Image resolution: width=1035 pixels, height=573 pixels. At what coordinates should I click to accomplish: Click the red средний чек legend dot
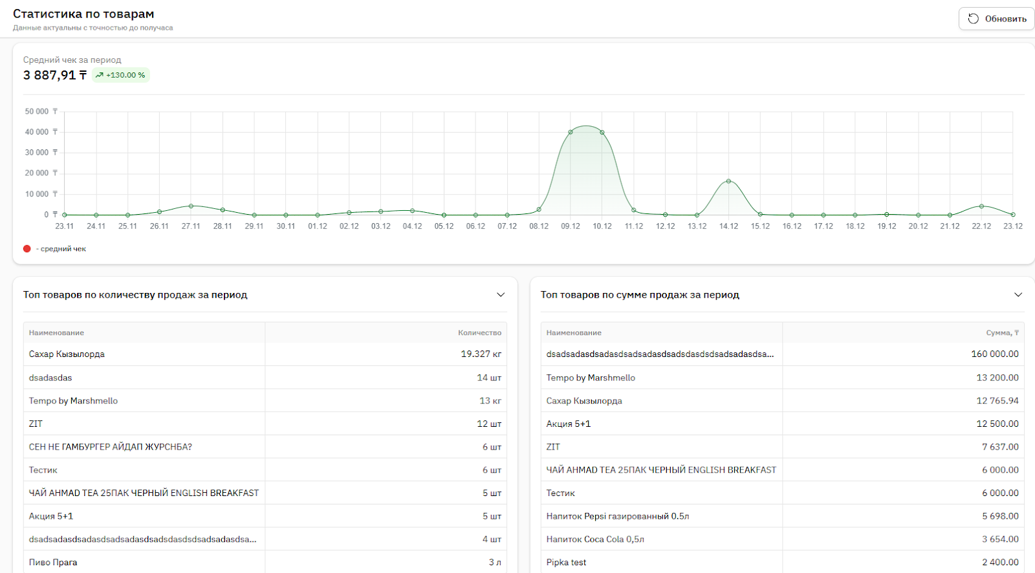point(27,249)
